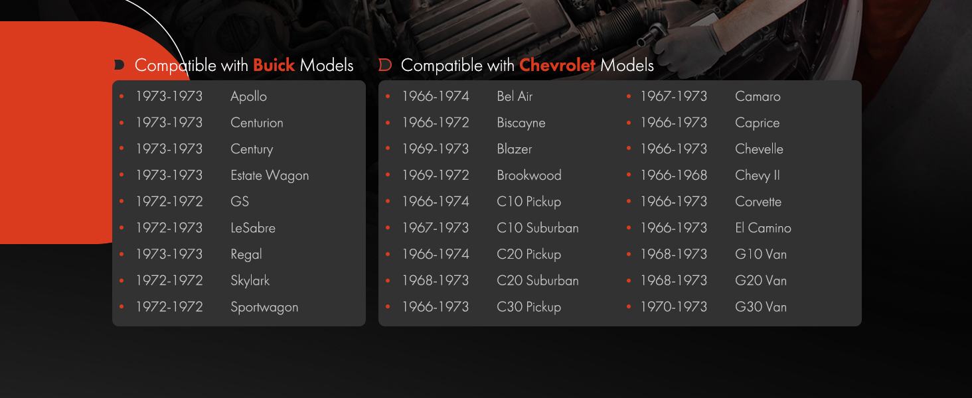Select the 'Compatible with Buick Models' heading
The height and width of the screenshot is (398, 972).
coord(244,66)
